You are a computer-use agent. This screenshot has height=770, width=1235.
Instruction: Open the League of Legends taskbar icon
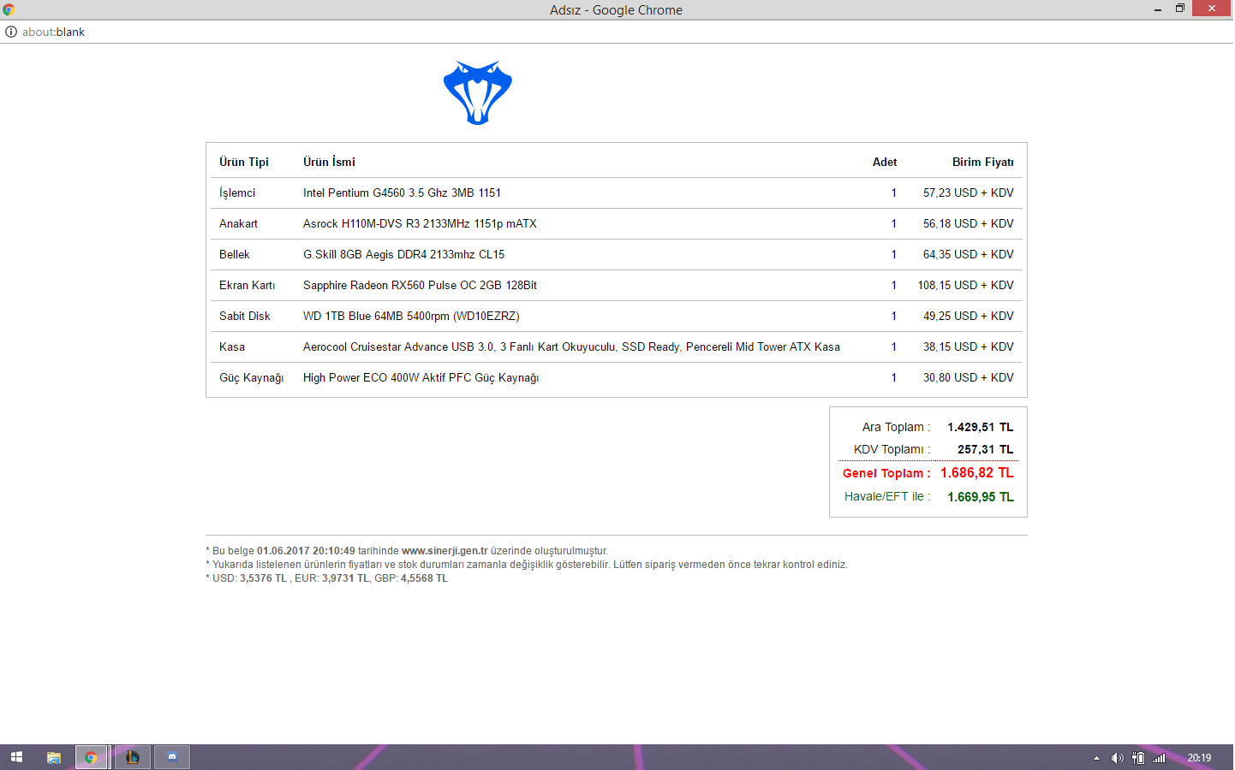click(x=132, y=757)
